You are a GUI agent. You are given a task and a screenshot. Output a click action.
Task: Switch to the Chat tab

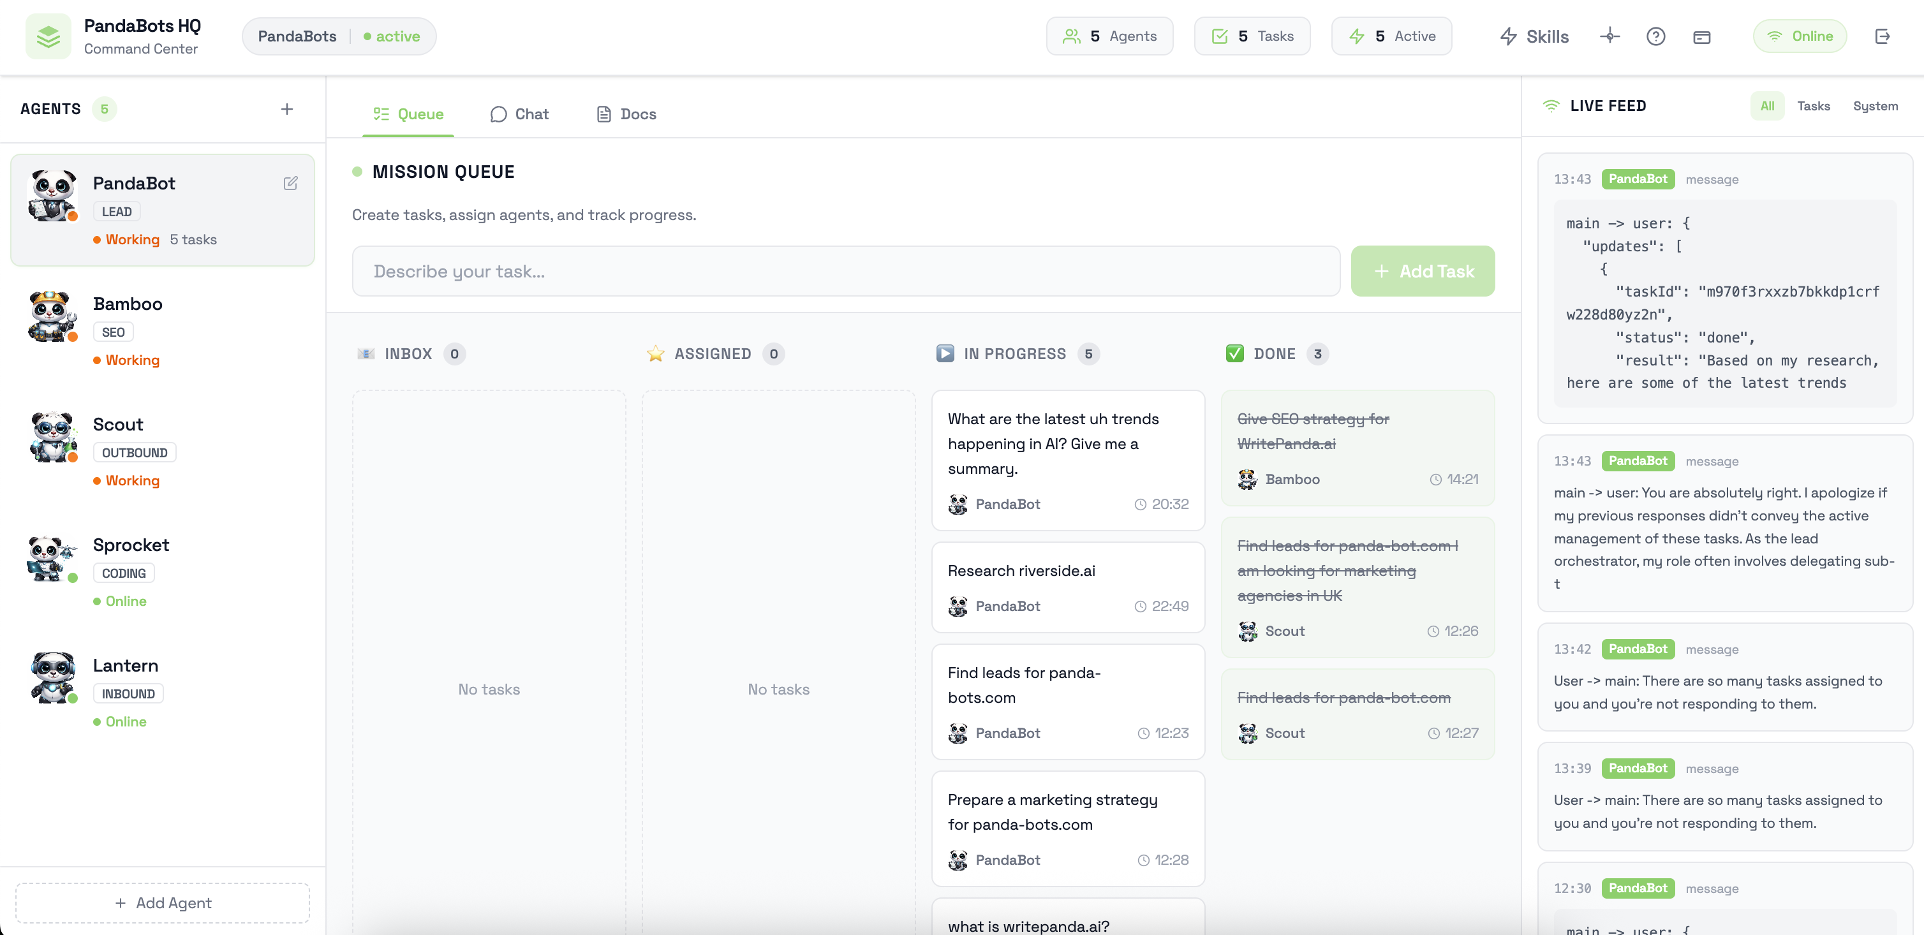click(519, 114)
